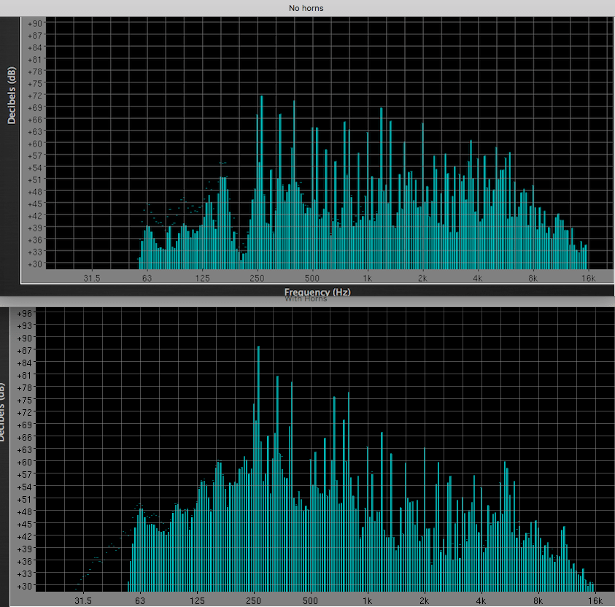
Task: Click the tallest +72 dB peak in No horns graph
Action: [x=262, y=182]
